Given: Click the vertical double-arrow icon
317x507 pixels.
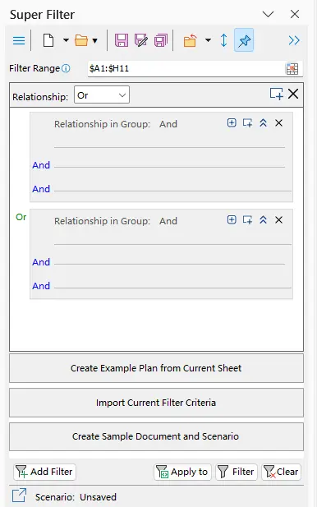Looking at the screenshot, I should click(223, 40).
